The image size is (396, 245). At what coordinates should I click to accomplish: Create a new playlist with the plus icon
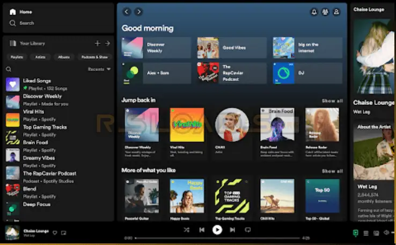[x=98, y=43]
